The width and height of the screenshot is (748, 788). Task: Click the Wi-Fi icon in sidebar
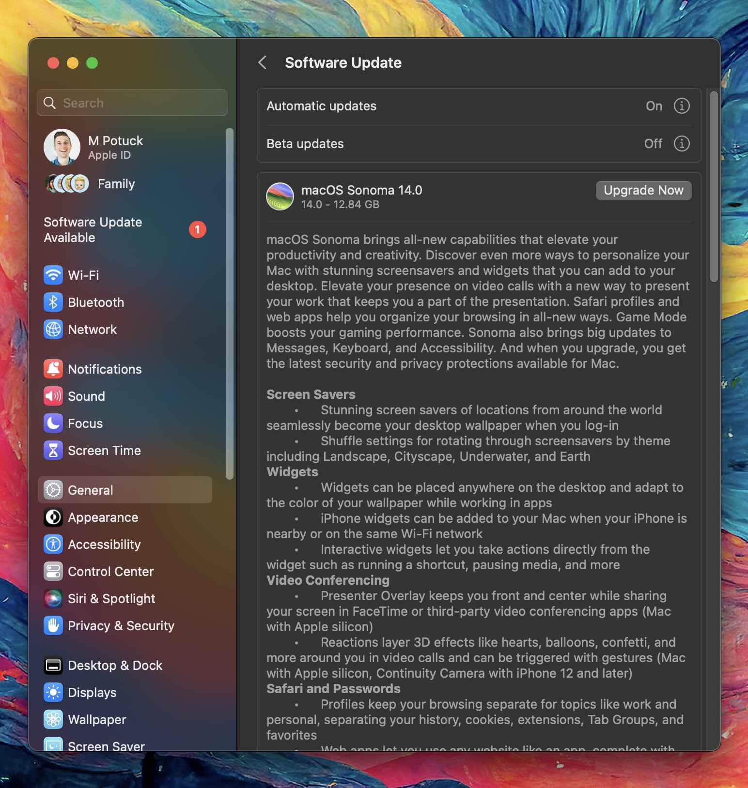(53, 275)
